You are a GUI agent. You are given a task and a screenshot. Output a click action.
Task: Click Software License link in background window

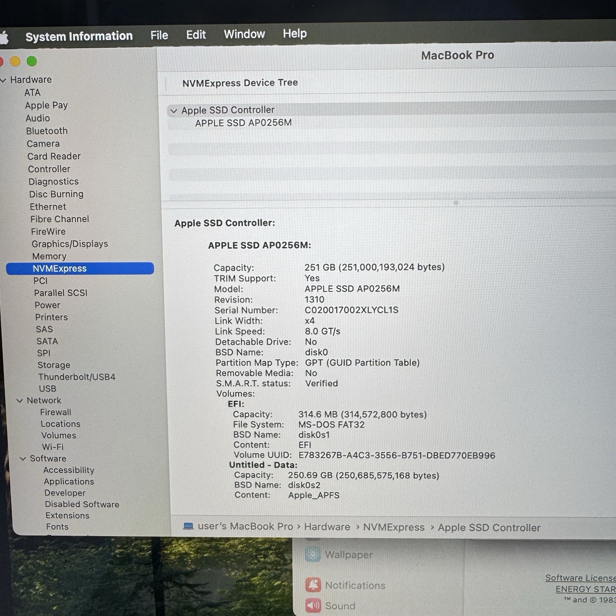[581, 577]
